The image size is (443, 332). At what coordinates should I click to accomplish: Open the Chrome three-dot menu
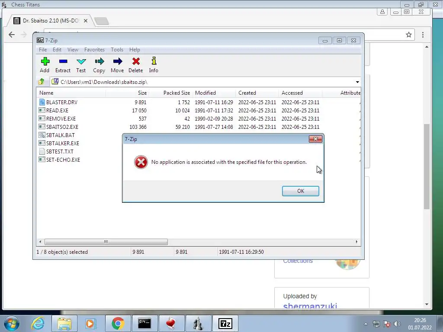(x=423, y=35)
